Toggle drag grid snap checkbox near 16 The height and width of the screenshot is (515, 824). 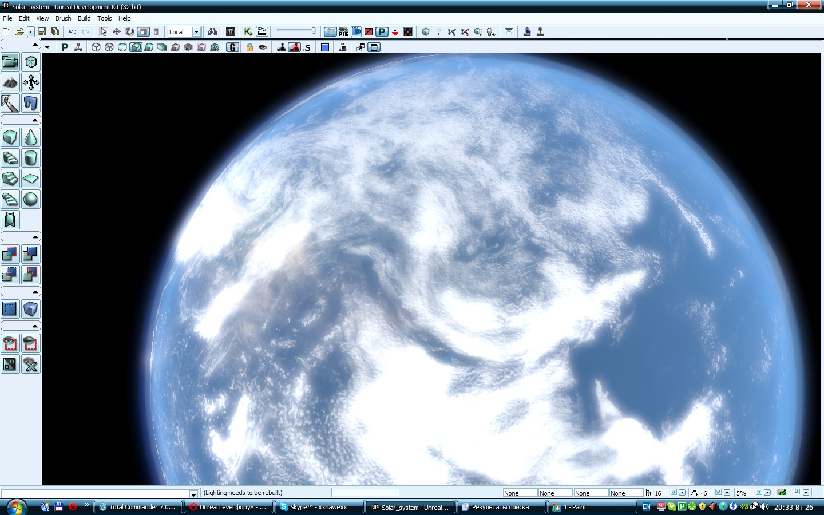pos(674,492)
